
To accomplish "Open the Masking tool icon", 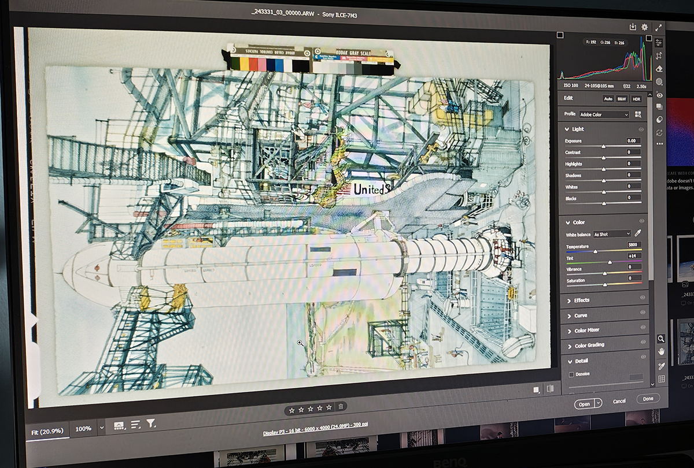I will click(x=659, y=81).
